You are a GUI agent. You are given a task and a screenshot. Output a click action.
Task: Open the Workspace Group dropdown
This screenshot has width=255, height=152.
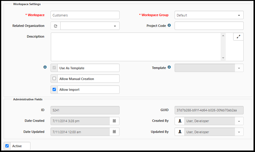click(x=239, y=15)
